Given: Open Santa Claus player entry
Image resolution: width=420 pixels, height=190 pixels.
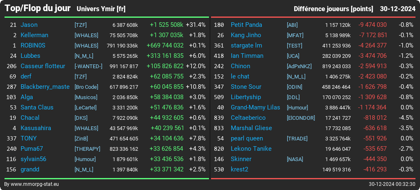Looking at the screenshot, I should click(37, 107).
